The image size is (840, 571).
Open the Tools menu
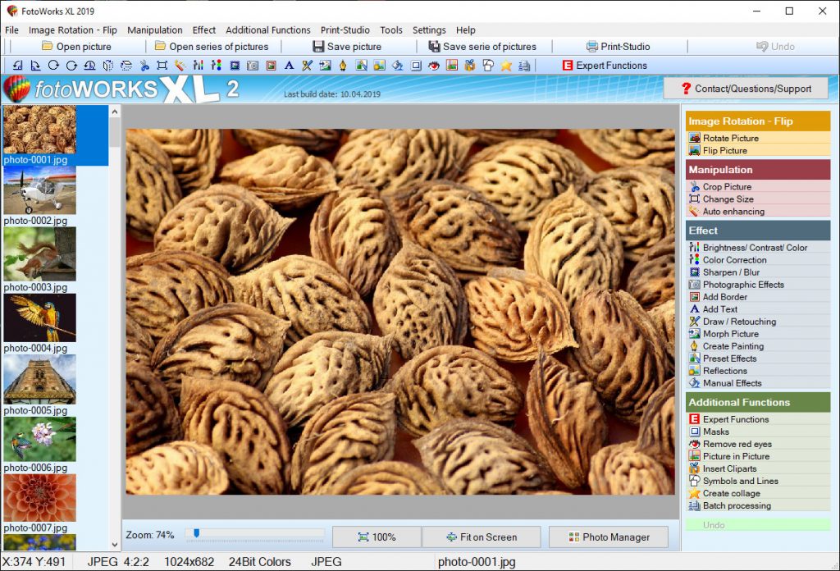coord(390,30)
